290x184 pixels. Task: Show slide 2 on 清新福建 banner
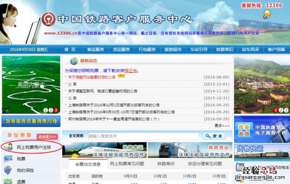point(281,110)
